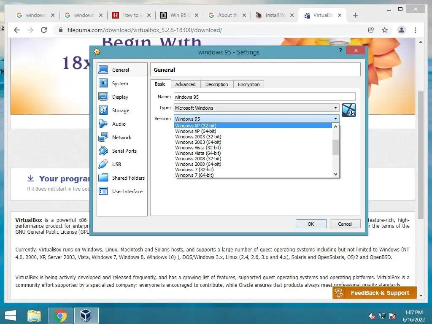Select Windows 2008 (64-bit) version

click(253, 164)
